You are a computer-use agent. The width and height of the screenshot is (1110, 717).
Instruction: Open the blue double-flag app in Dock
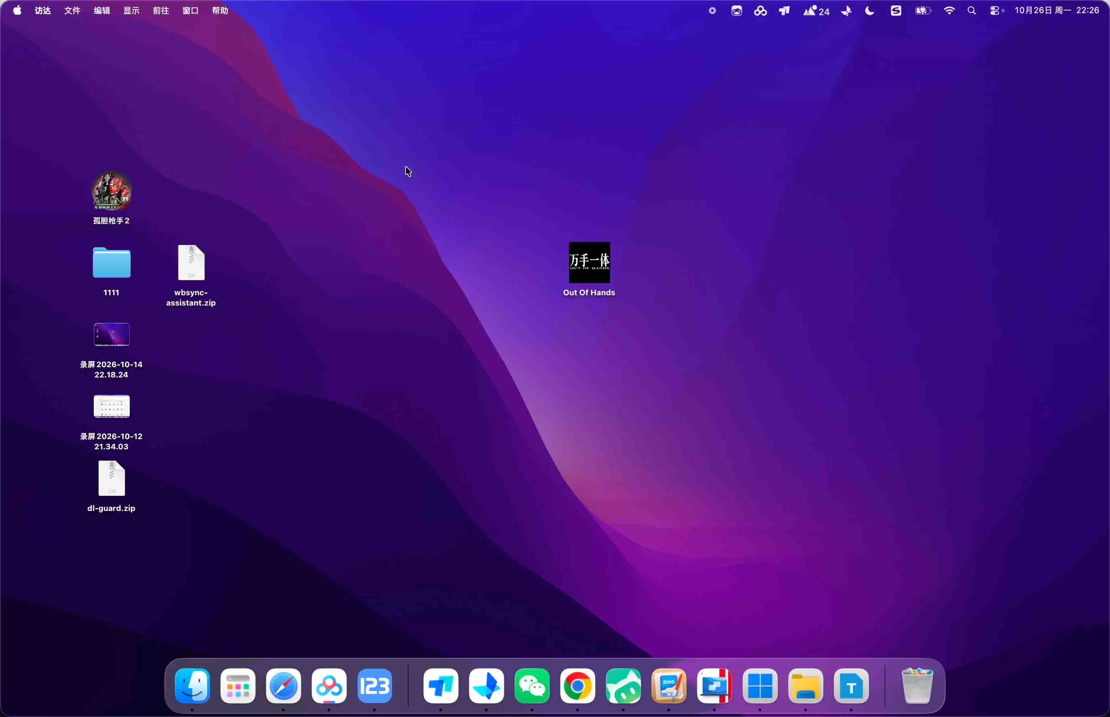click(440, 686)
